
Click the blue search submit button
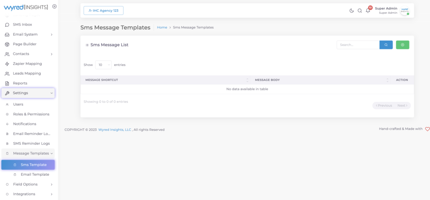tap(386, 45)
